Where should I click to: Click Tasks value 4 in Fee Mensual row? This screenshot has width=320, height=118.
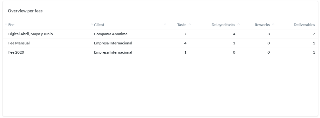(185, 43)
